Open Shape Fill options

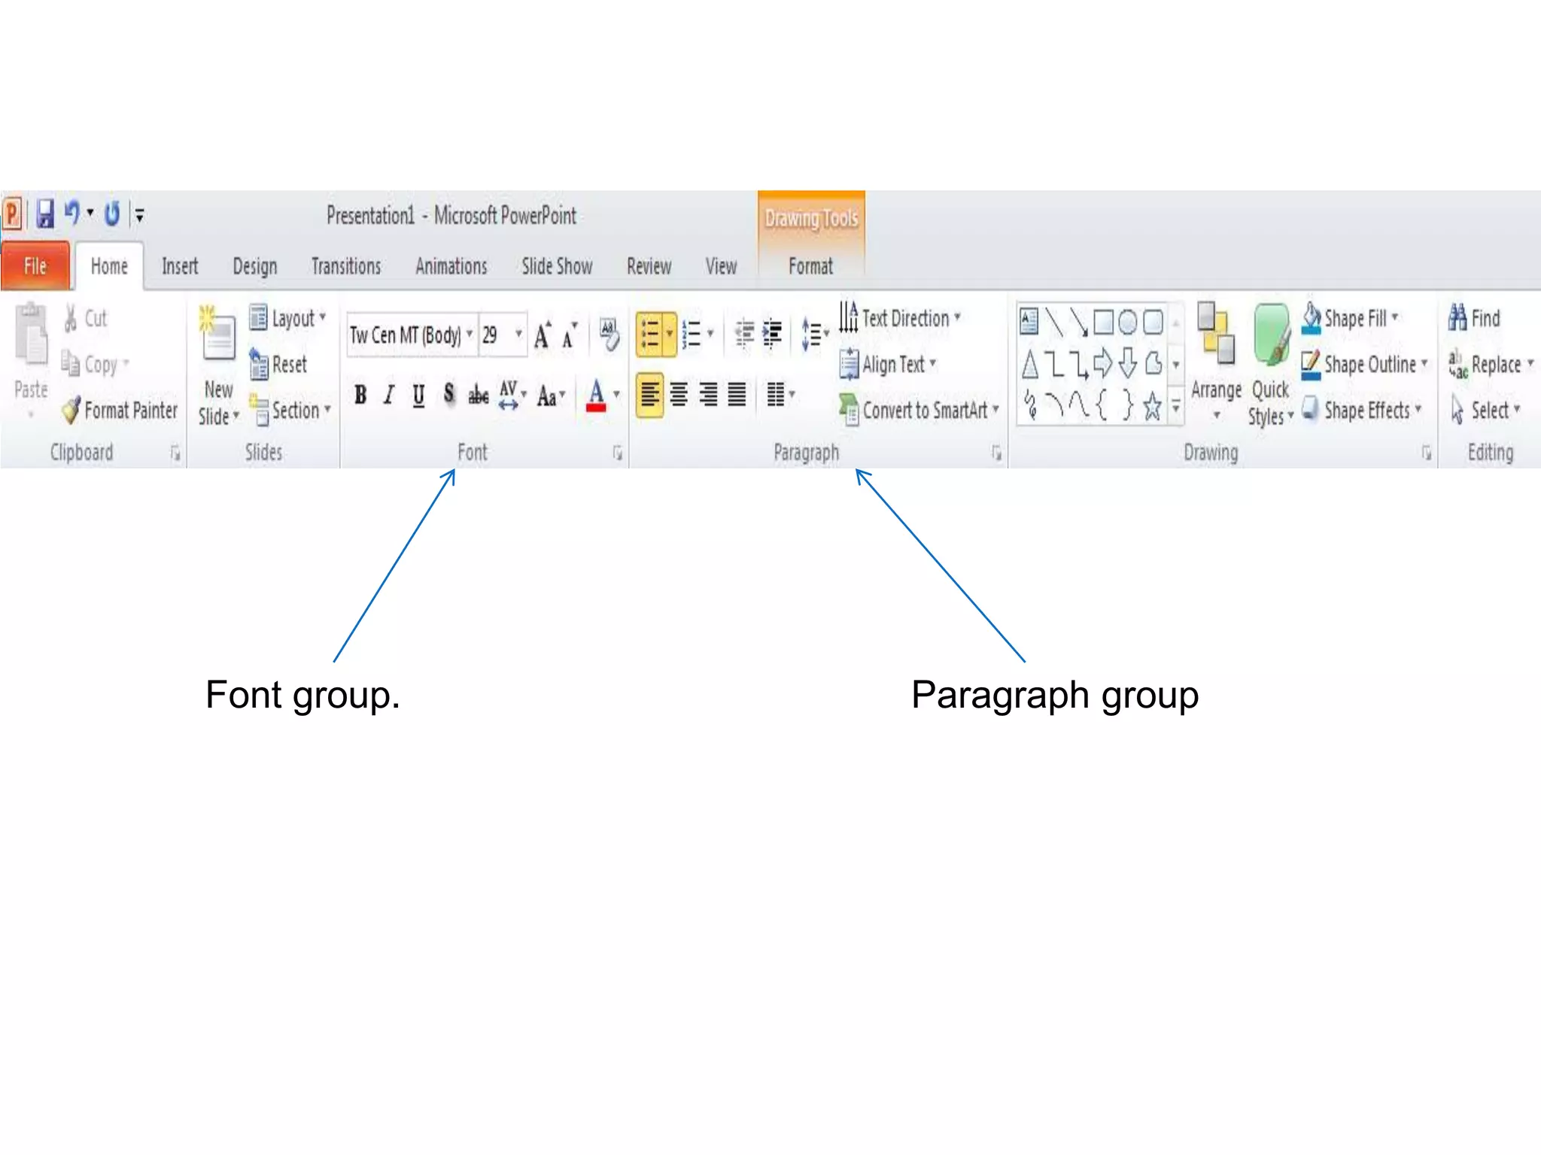pyautogui.click(x=1350, y=318)
